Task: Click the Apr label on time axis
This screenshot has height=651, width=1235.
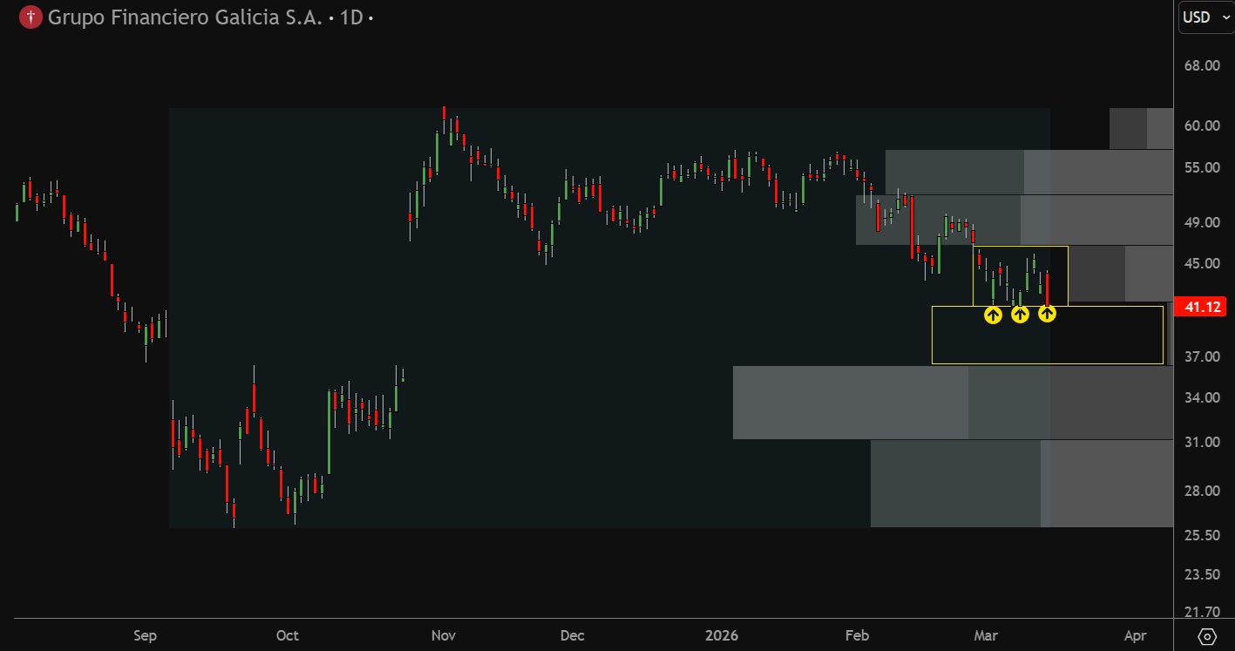Action: (1136, 635)
